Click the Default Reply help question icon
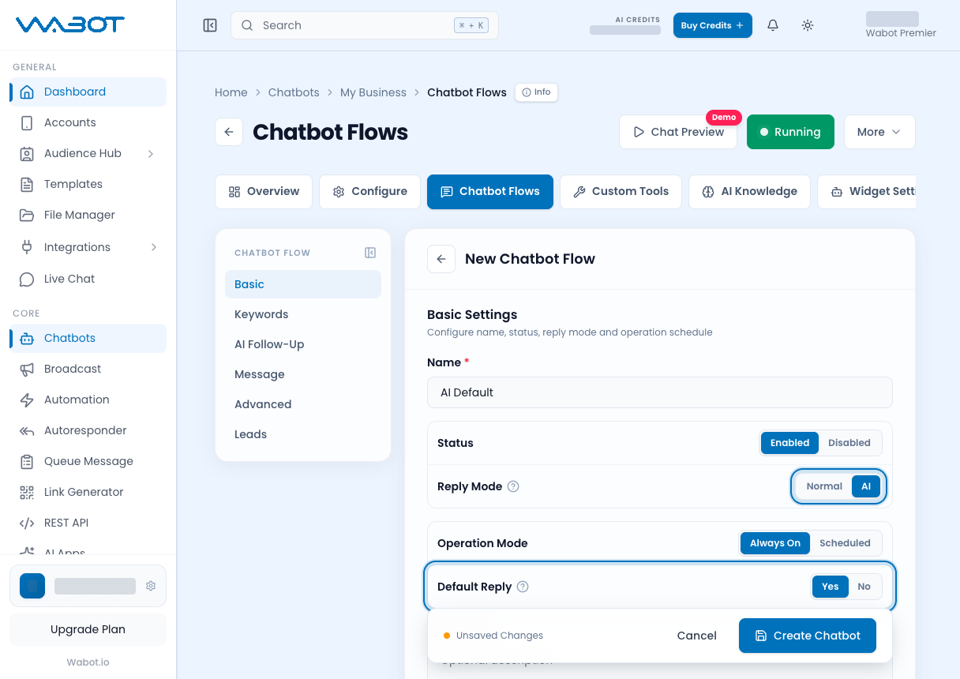 (x=523, y=587)
